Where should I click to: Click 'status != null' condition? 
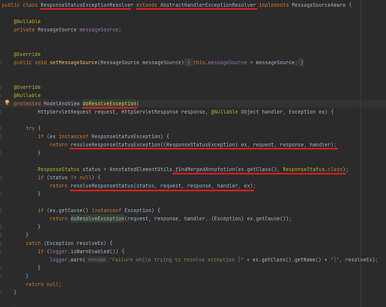71,177
